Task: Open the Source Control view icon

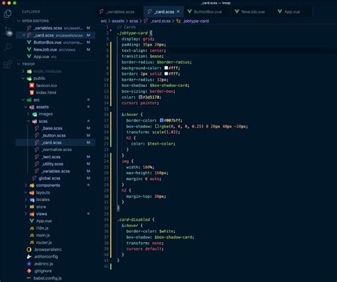Action: 8,31
